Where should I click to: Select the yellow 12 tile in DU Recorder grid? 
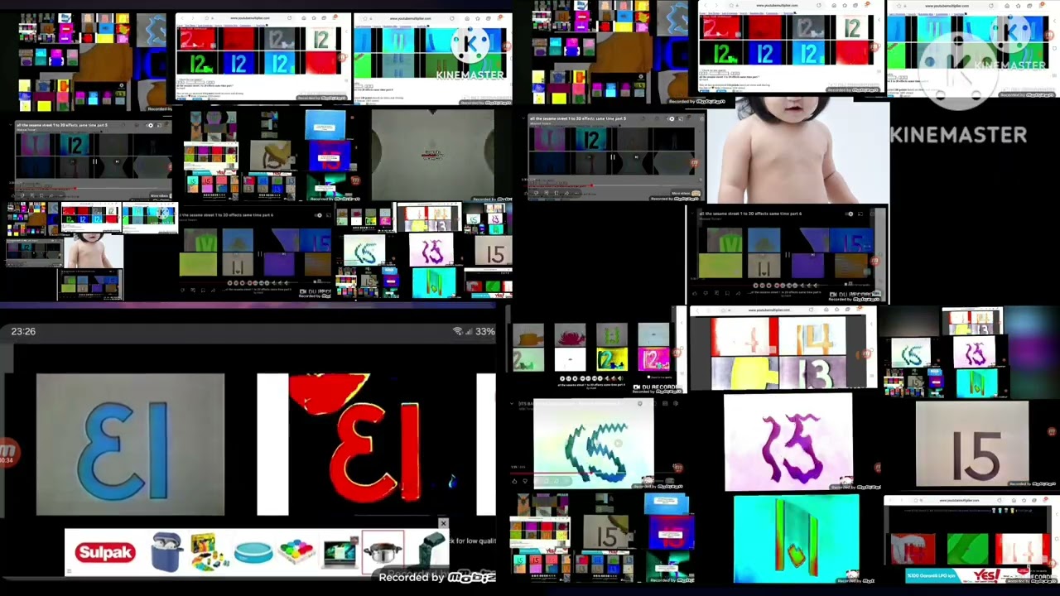612,359
